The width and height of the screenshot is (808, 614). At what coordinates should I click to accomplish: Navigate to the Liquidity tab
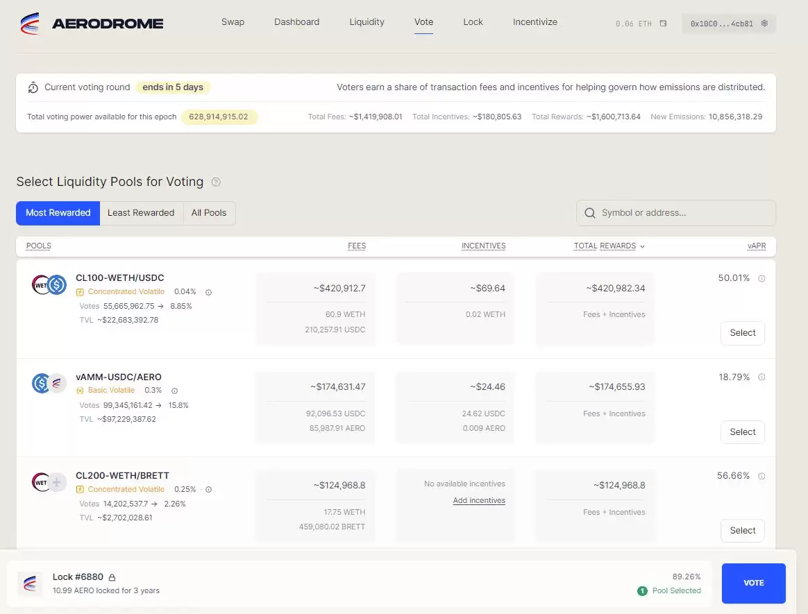[x=367, y=22]
